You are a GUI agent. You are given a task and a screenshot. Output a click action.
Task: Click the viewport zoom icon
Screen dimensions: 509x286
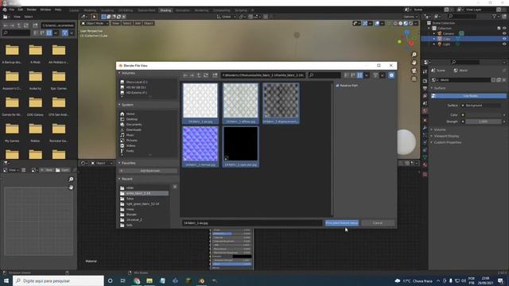414,55
